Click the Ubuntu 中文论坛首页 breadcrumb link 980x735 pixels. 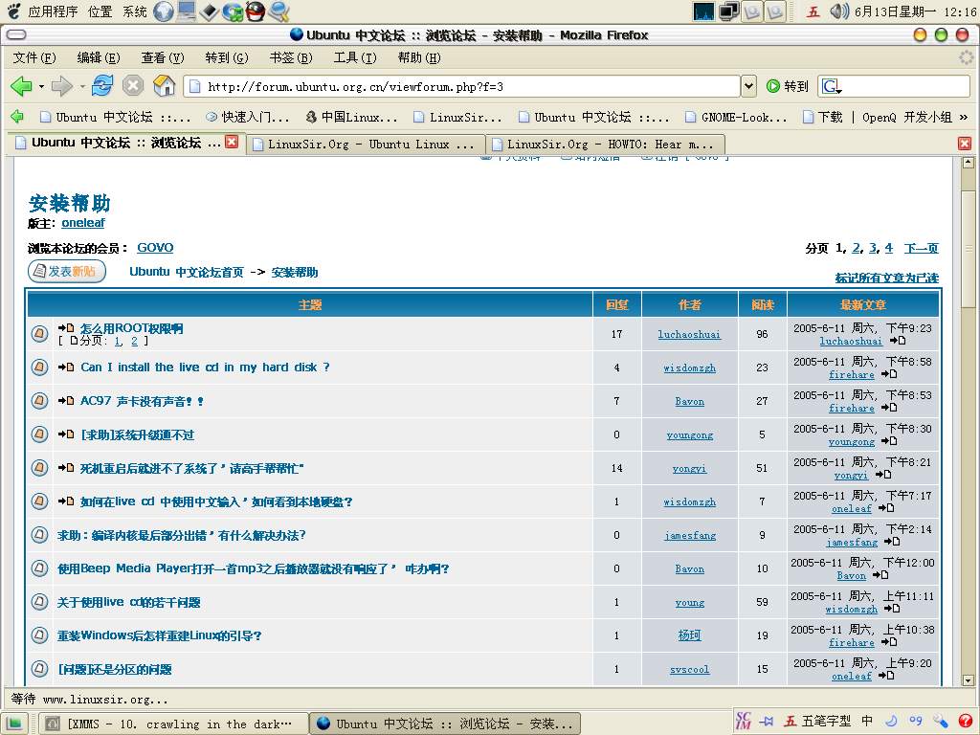coord(187,272)
